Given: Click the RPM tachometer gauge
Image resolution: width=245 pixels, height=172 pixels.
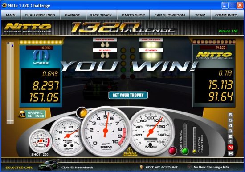Looking at the screenshot, I should coord(106,131).
